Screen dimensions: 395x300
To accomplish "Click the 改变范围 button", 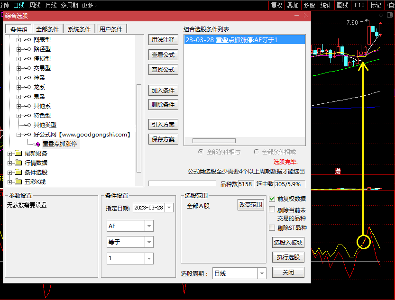I will click(251, 205).
